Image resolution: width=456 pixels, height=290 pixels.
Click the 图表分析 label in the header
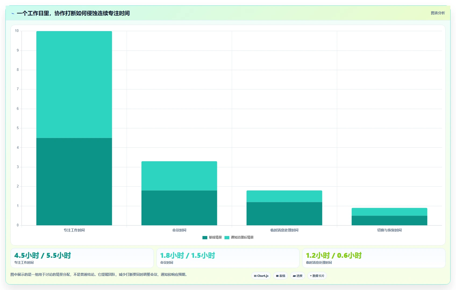point(438,13)
